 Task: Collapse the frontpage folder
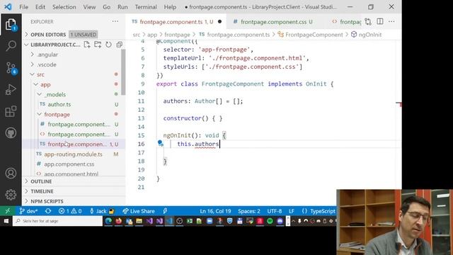57,115
